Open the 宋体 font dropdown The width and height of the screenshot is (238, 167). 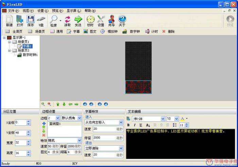[163, 119]
